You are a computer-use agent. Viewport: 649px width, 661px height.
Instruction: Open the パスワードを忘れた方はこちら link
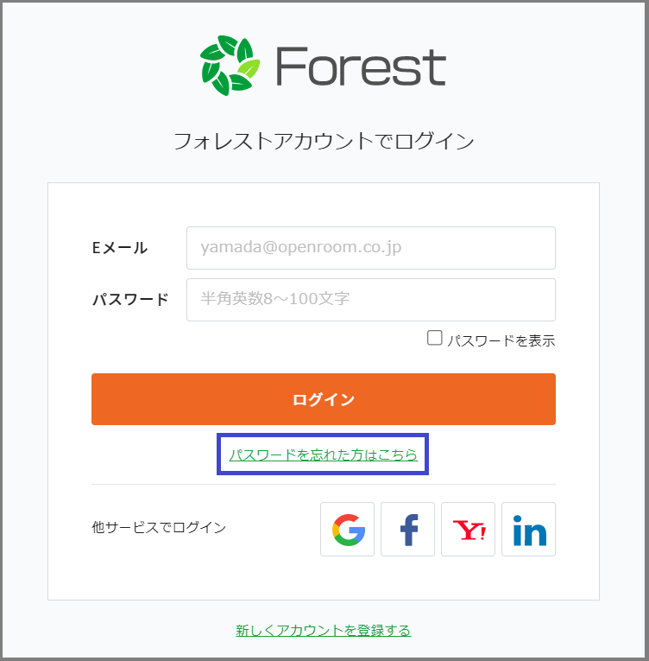[324, 454]
